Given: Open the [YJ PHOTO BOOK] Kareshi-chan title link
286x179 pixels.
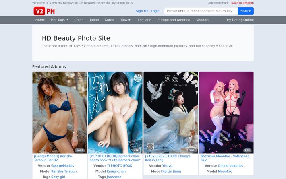Looking at the screenshot, I should [x=115, y=158].
